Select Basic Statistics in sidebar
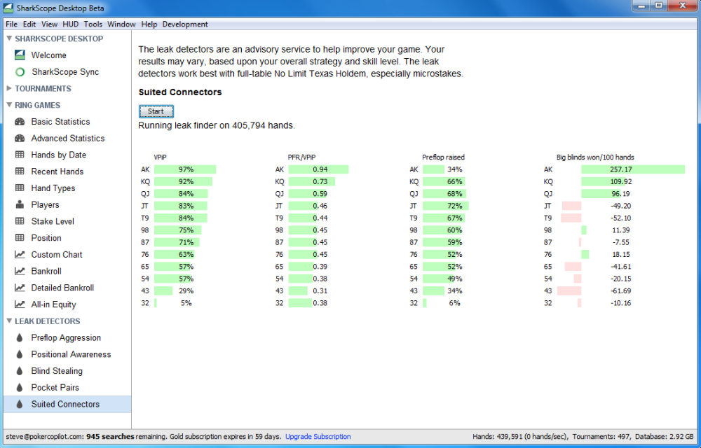This screenshot has height=448, width=701. pyautogui.click(x=60, y=122)
